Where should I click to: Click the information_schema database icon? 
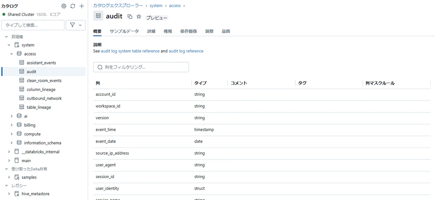(x=19, y=143)
